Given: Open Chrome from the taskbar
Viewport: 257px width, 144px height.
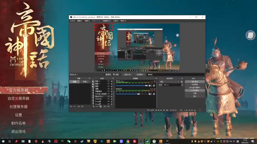Looking at the screenshot, I should (x=128, y=141).
